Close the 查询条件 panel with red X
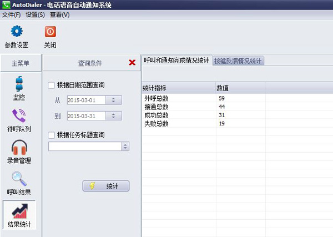The height and width of the screenshot is (237, 333). (x=132, y=63)
